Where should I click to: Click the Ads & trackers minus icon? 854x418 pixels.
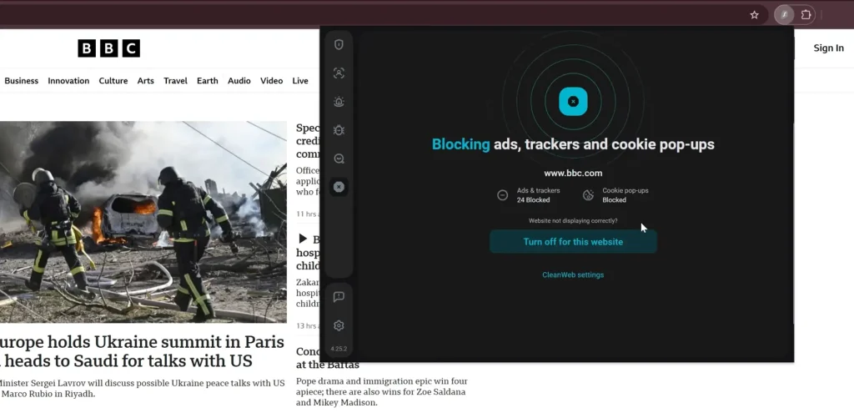pyautogui.click(x=503, y=195)
